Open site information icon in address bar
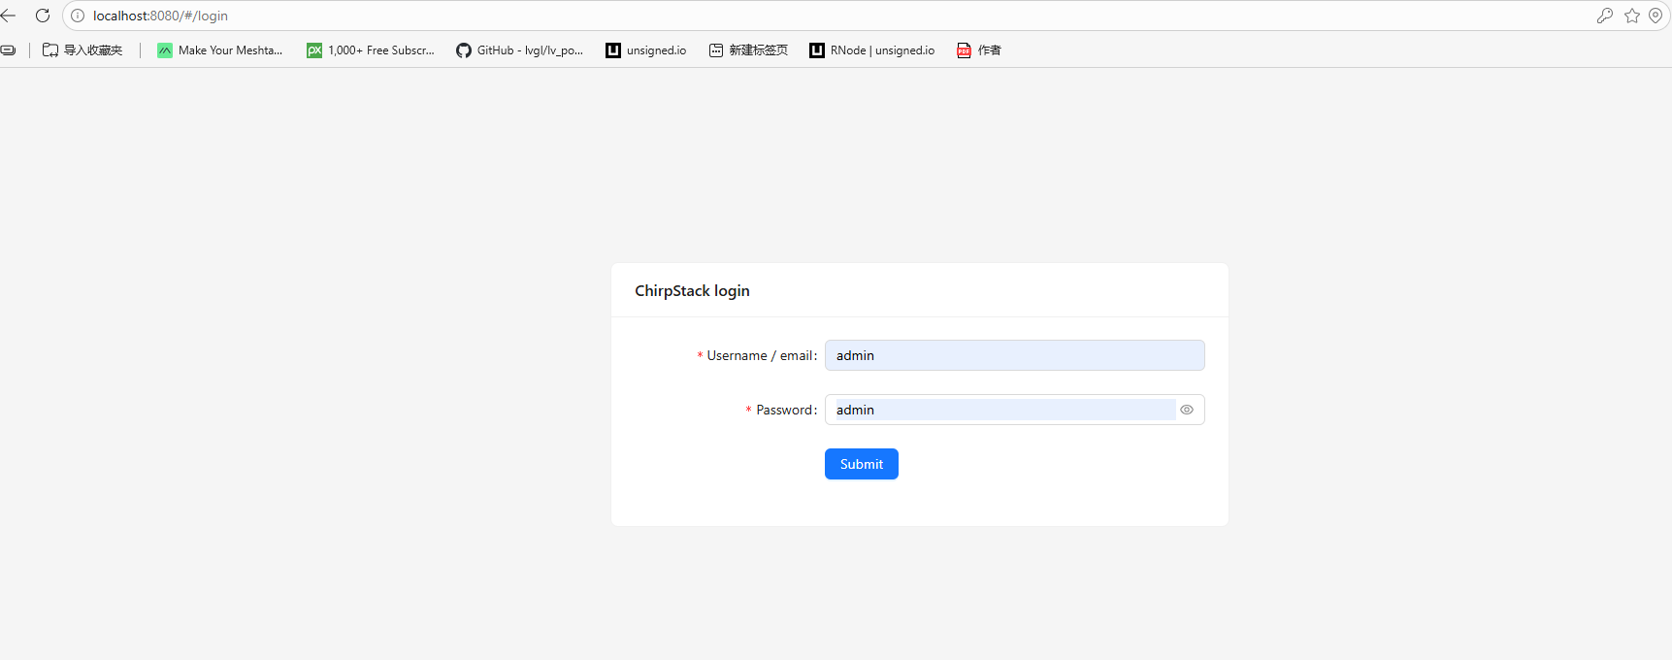Image resolution: width=1672 pixels, height=660 pixels. point(78,16)
